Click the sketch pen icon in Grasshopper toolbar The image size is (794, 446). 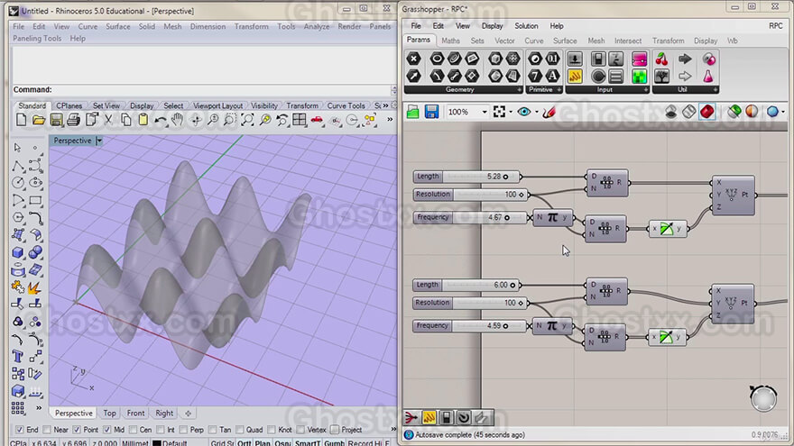click(549, 112)
